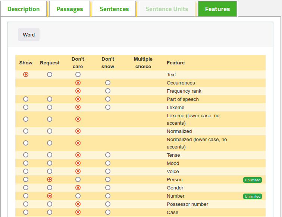Set Frequency rank to Don't show
Viewport: 282px width, 217px height.
[108, 91]
